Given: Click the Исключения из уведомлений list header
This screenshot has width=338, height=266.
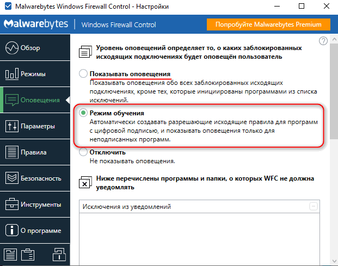Looking at the screenshot, I should point(199,207).
